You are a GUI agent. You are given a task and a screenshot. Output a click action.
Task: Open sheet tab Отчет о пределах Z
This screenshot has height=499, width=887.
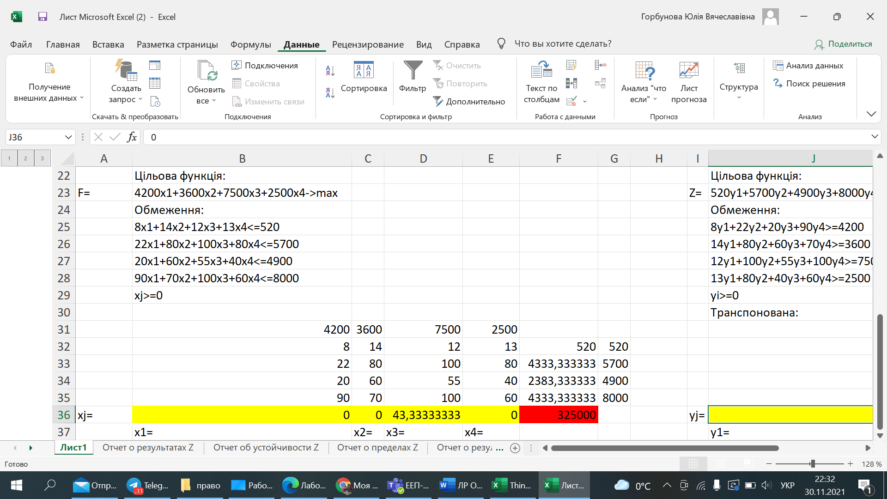[x=377, y=448]
